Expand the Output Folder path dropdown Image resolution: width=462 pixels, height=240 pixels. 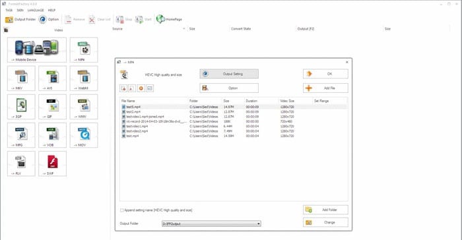click(259, 224)
